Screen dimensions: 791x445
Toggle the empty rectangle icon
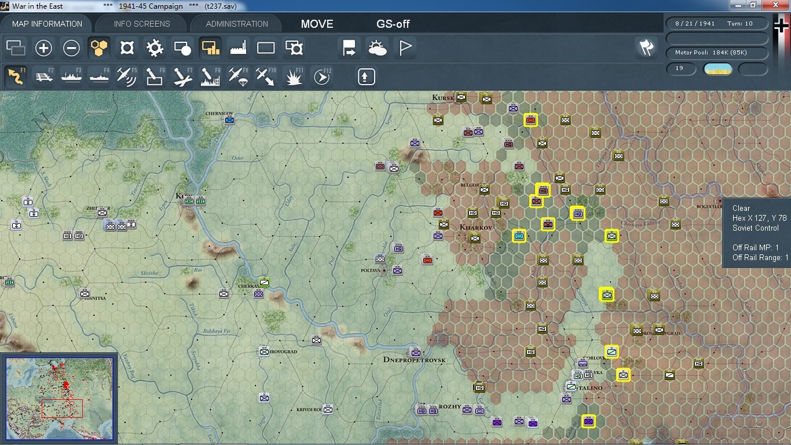[x=266, y=48]
